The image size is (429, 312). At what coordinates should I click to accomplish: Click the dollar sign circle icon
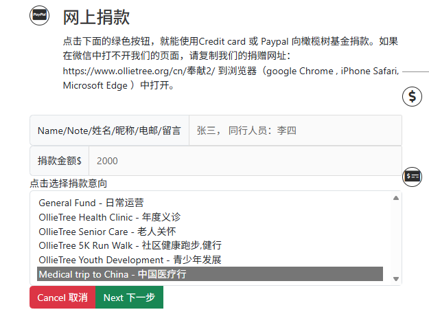pyautogui.click(x=412, y=96)
